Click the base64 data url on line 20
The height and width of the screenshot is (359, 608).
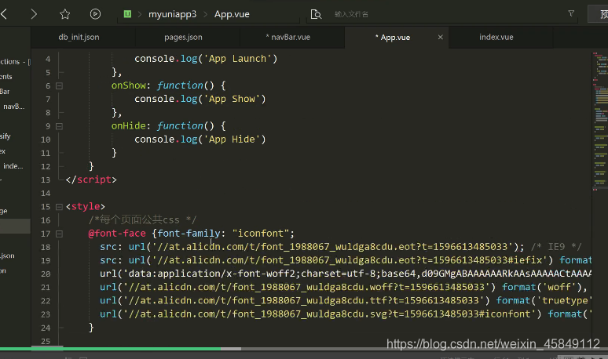[346, 274]
